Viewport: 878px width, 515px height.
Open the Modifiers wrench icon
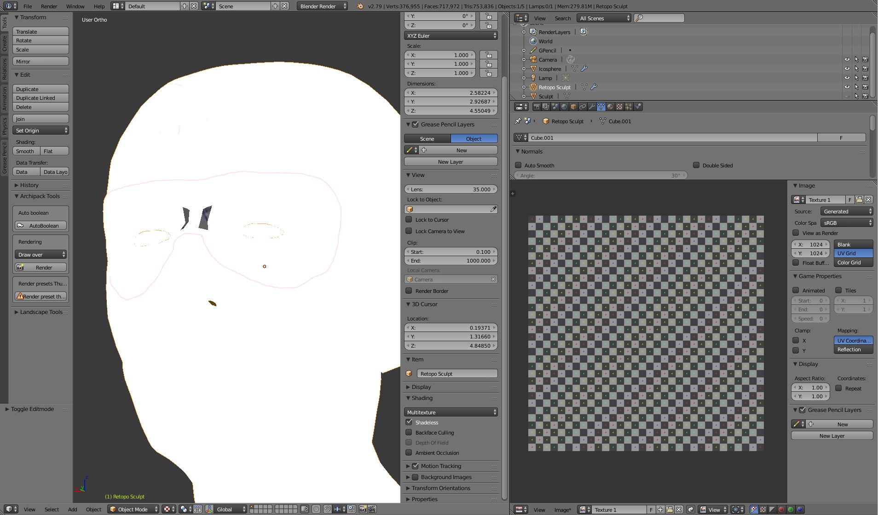click(592, 107)
